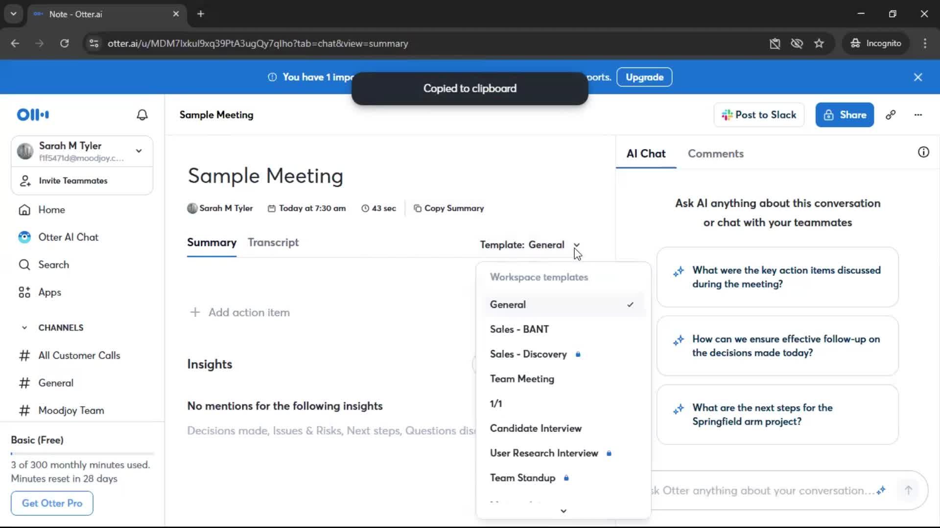Ask about Springfield arm project next steps

777,415
